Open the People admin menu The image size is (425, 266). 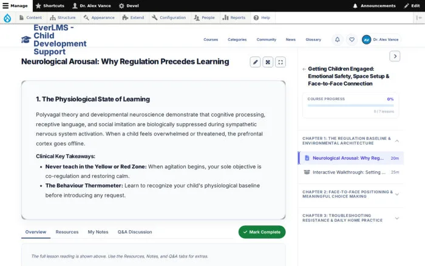(205, 18)
